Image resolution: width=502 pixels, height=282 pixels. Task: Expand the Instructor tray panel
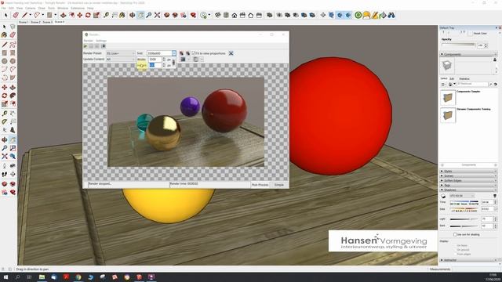coord(469,260)
